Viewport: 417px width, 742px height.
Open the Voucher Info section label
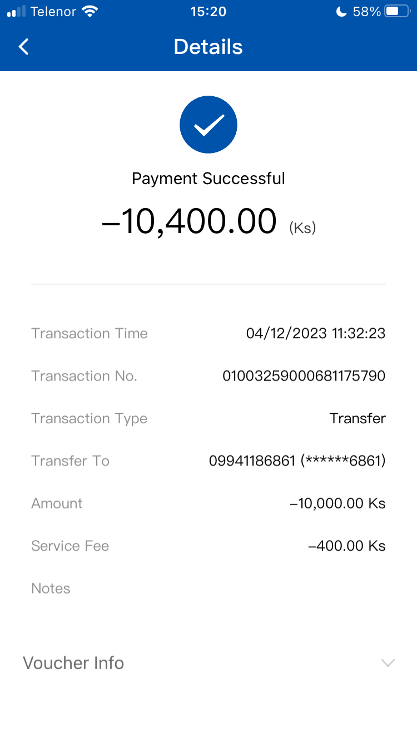pos(73,663)
